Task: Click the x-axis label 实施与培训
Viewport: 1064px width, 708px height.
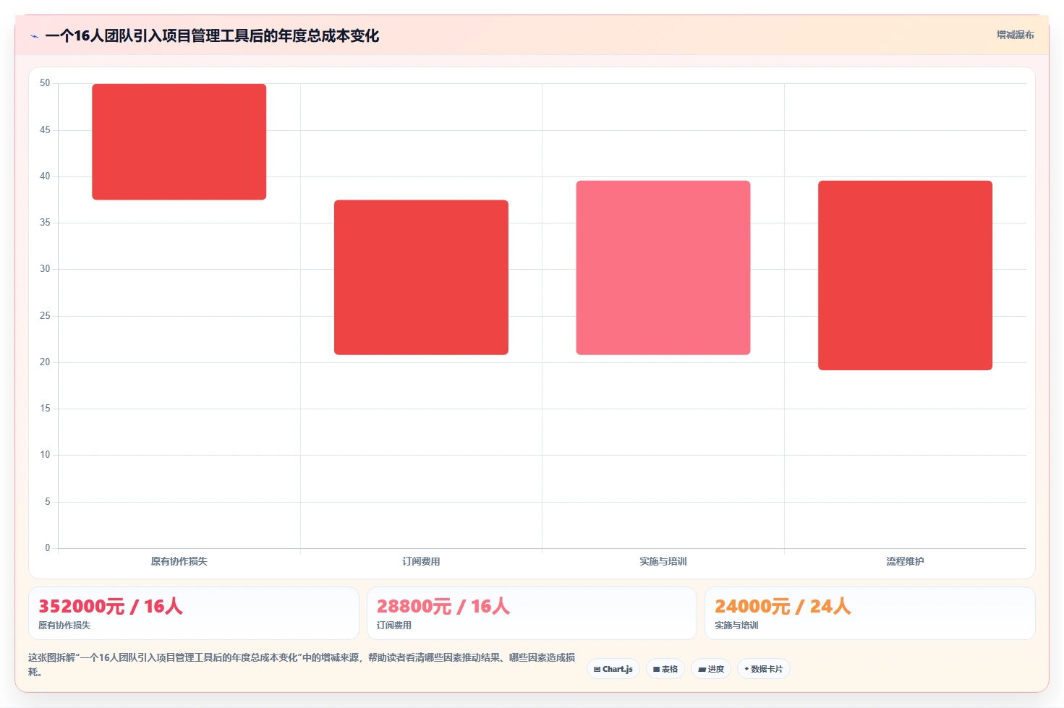Action: point(663,561)
